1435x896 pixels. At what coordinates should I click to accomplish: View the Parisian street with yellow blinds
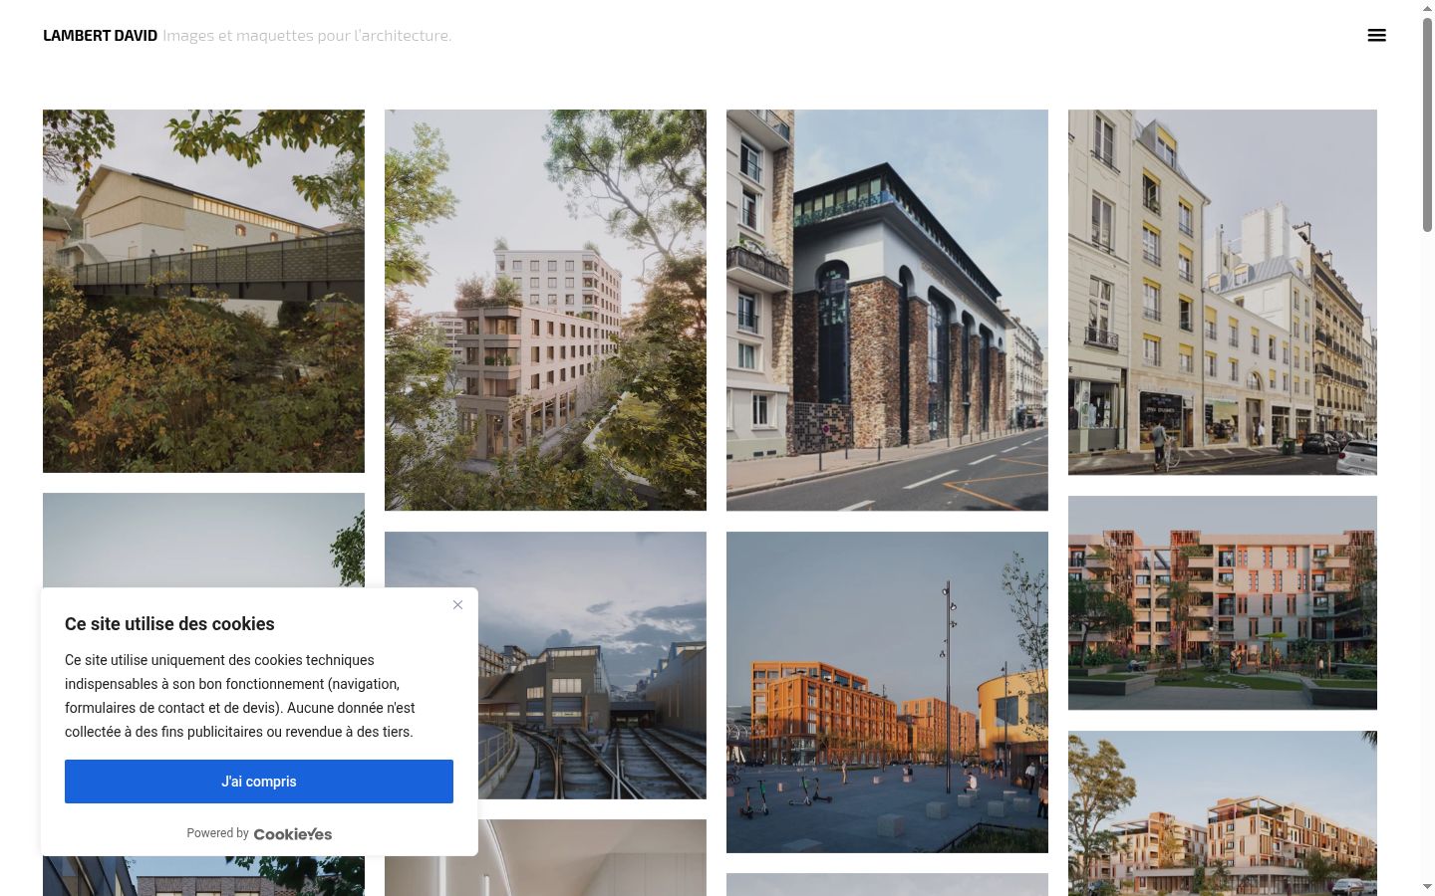coord(1223,292)
